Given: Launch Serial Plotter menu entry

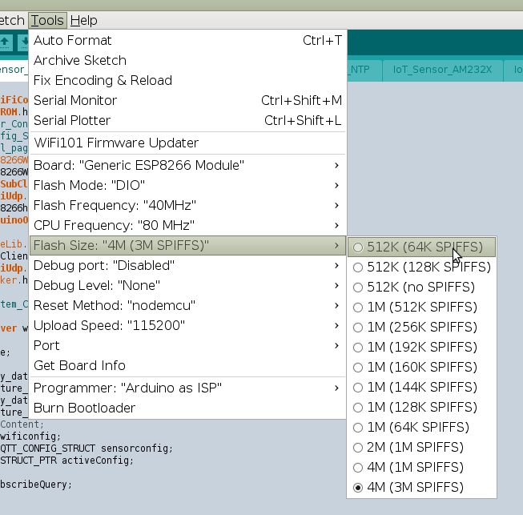Looking at the screenshot, I should point(72,120).
